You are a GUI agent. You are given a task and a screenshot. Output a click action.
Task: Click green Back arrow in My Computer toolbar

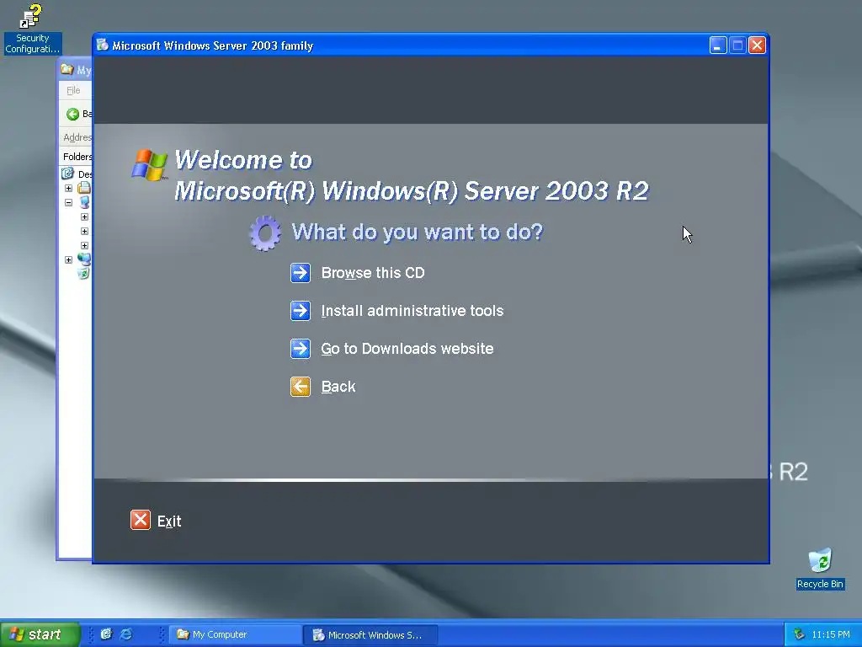(72, 114)
